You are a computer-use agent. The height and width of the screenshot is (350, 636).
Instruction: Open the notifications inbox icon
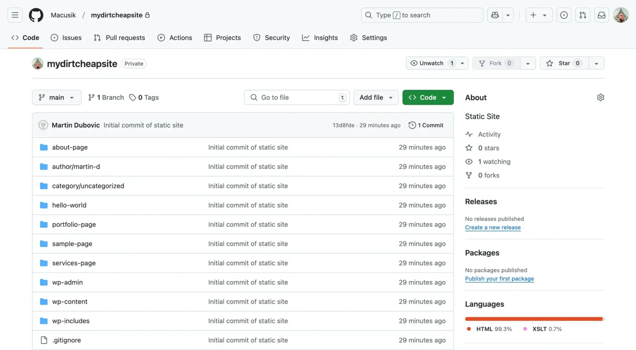[x=602, y=15]
